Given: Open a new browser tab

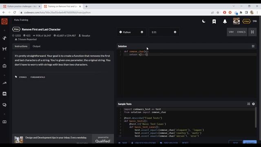Looking at the screenshot, I should 86,7.
